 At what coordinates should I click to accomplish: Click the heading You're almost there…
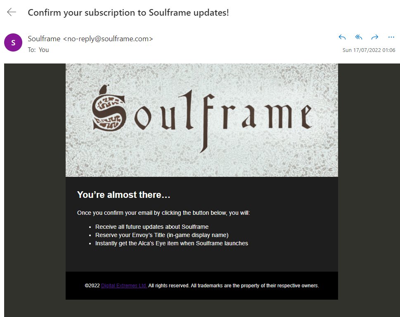pyautogui.click(x=123, y=195)
